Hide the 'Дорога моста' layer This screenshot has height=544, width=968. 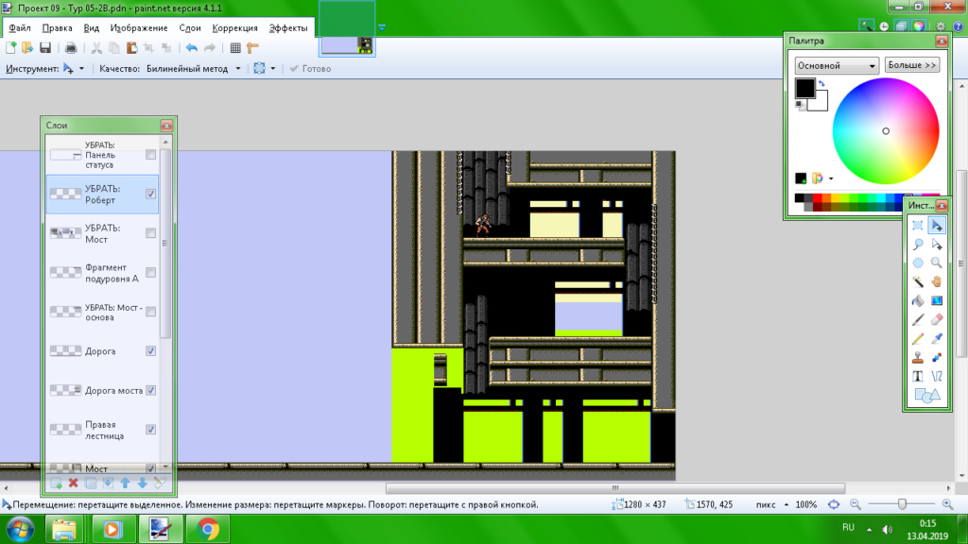coord(150,390)
